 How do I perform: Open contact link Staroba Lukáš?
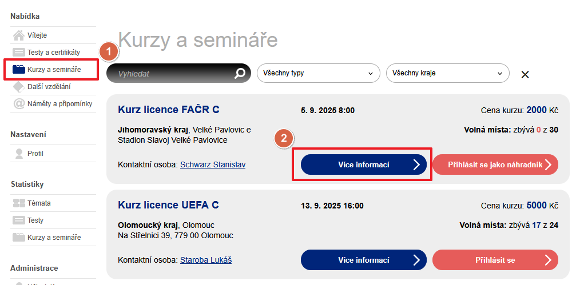pos(206,260)
